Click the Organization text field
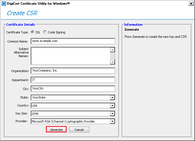The image size is (195, 141). click(x=73, y=71)
